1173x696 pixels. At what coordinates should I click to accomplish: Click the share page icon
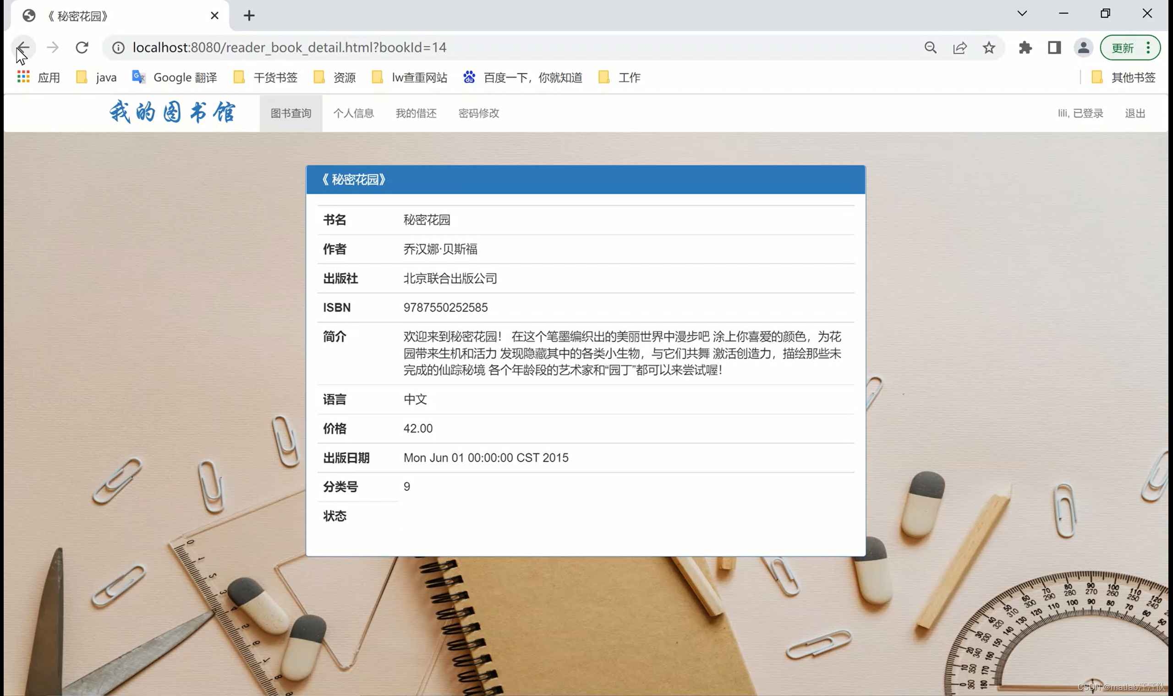tap(960, 47)
